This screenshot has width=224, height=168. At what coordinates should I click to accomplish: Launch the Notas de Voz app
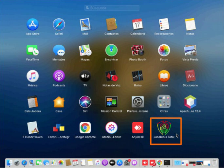(111, 76)
